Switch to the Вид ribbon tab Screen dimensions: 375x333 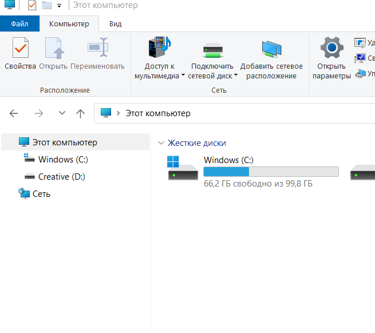pos(116,23)
